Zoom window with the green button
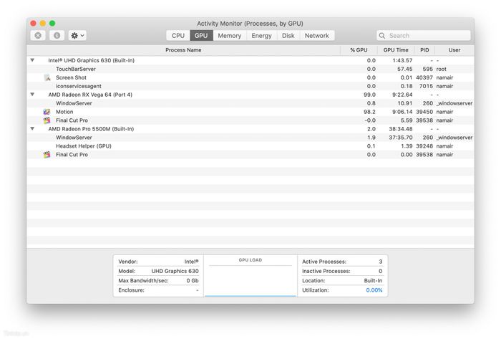This screenshot has width=501, height=339. click(x=52, y=24)
